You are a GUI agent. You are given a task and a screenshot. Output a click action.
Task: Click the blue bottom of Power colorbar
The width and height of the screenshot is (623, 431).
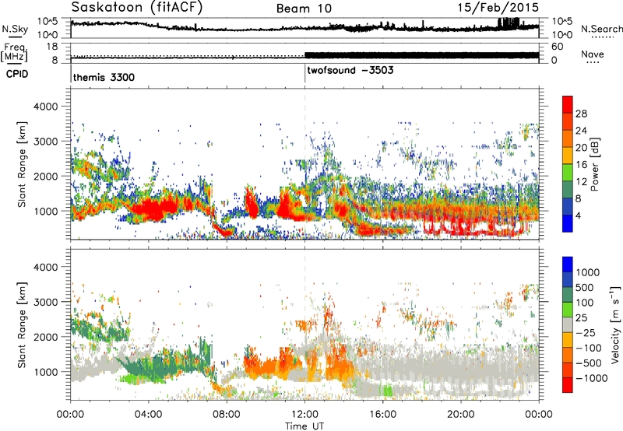pyautogui.click(x=568, y=224)
